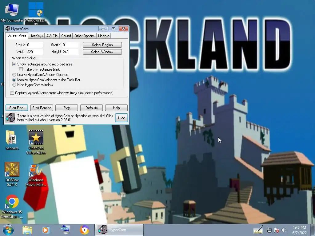315x236 pixels.
Task: Open the clock showing 1:47 PM
Action: pyautogui.click(x=299, y=230)
